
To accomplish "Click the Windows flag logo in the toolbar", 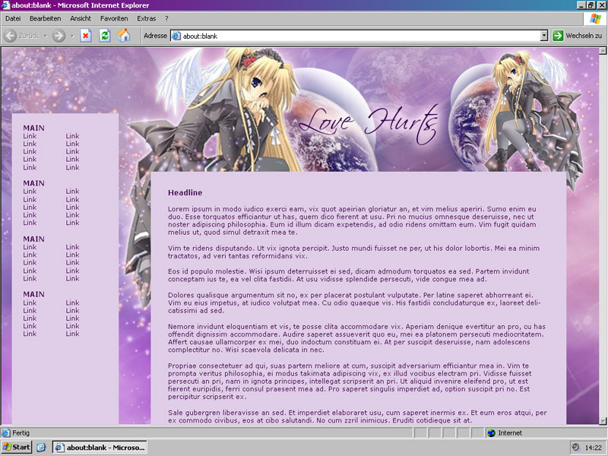I will 595,18.
